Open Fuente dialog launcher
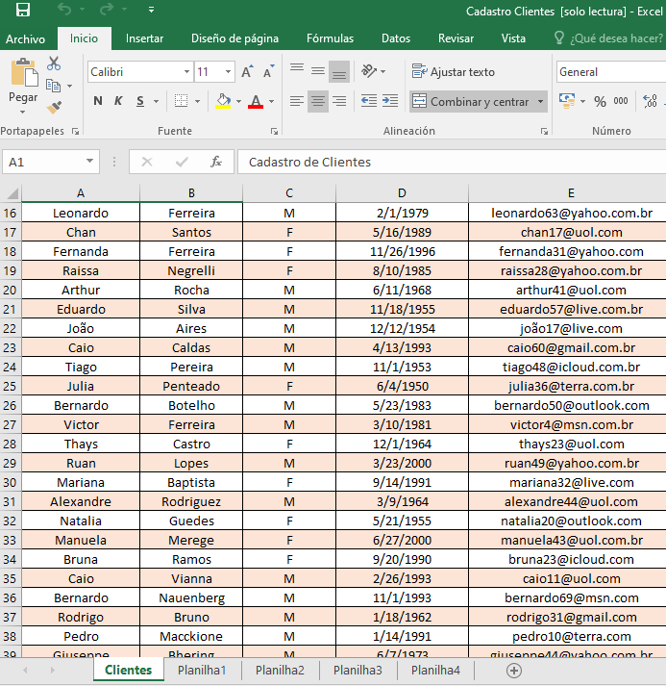 pyautogui.click(x=274, y=131)
